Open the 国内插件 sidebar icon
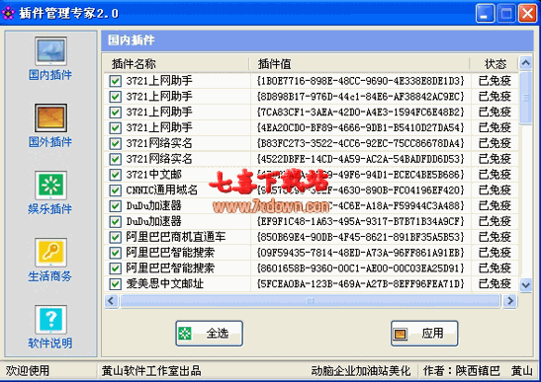Screen dimensions: 541x382 [50, 51]
